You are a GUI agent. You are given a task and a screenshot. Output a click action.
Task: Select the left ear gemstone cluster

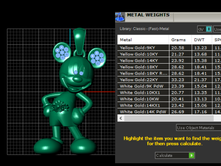[x=62, y=52]
